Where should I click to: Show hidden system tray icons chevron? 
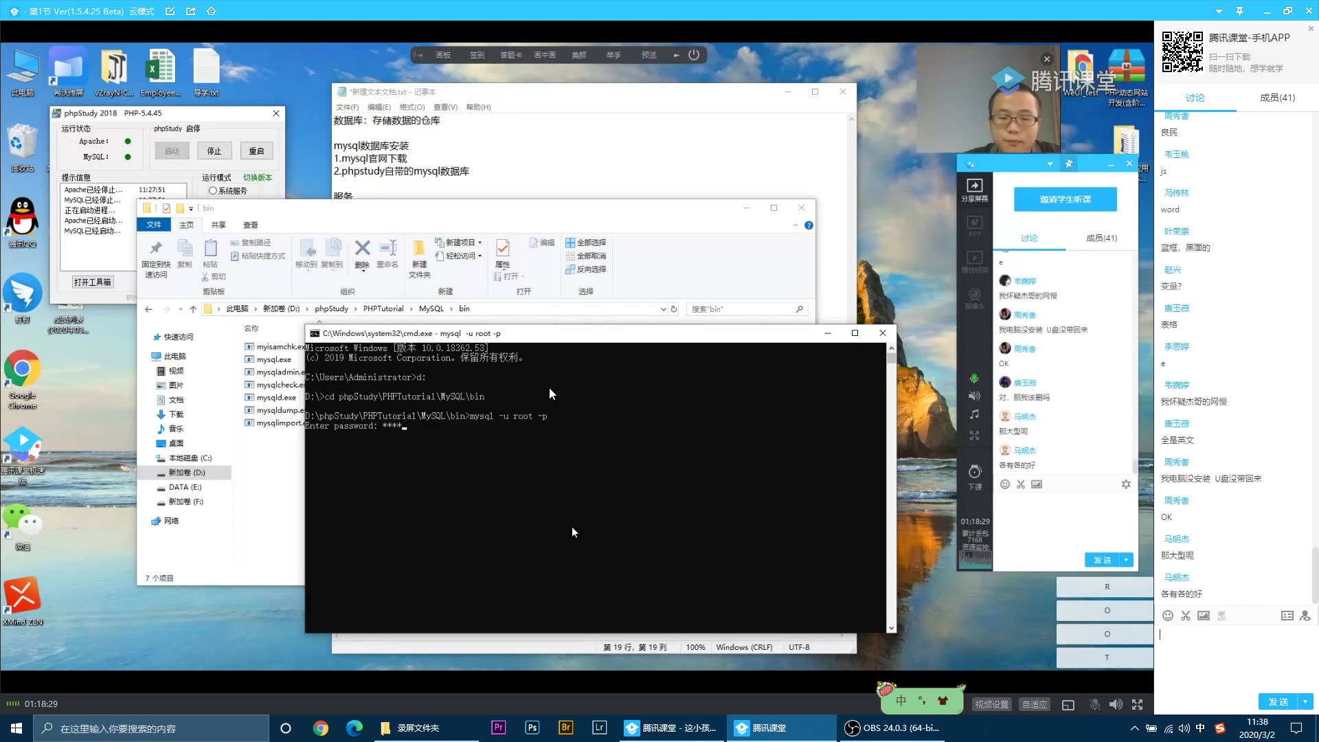pos(1134,728)
